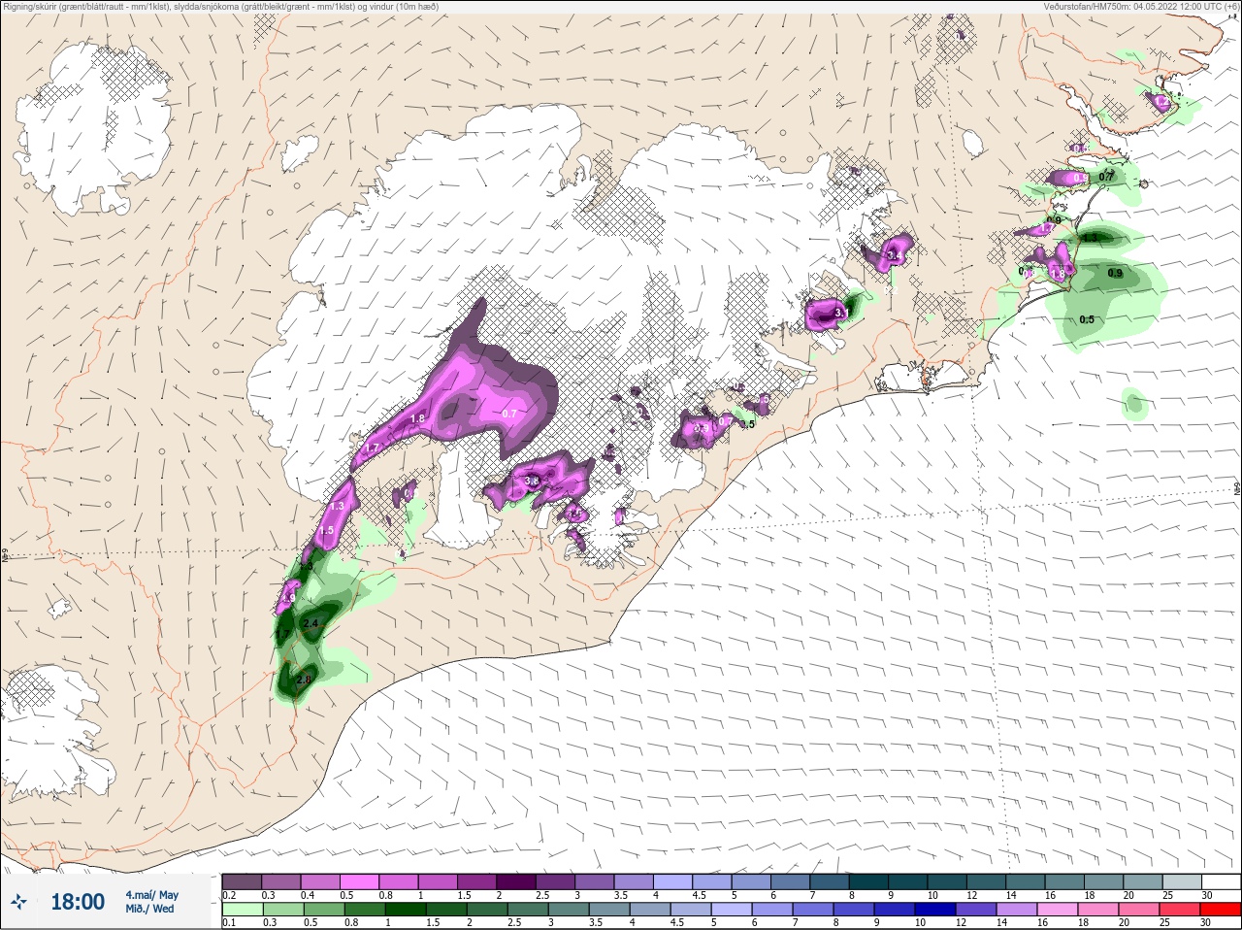
Task: Click the 3.8 snowfall value on the map
Action: [x=532, y=481]
